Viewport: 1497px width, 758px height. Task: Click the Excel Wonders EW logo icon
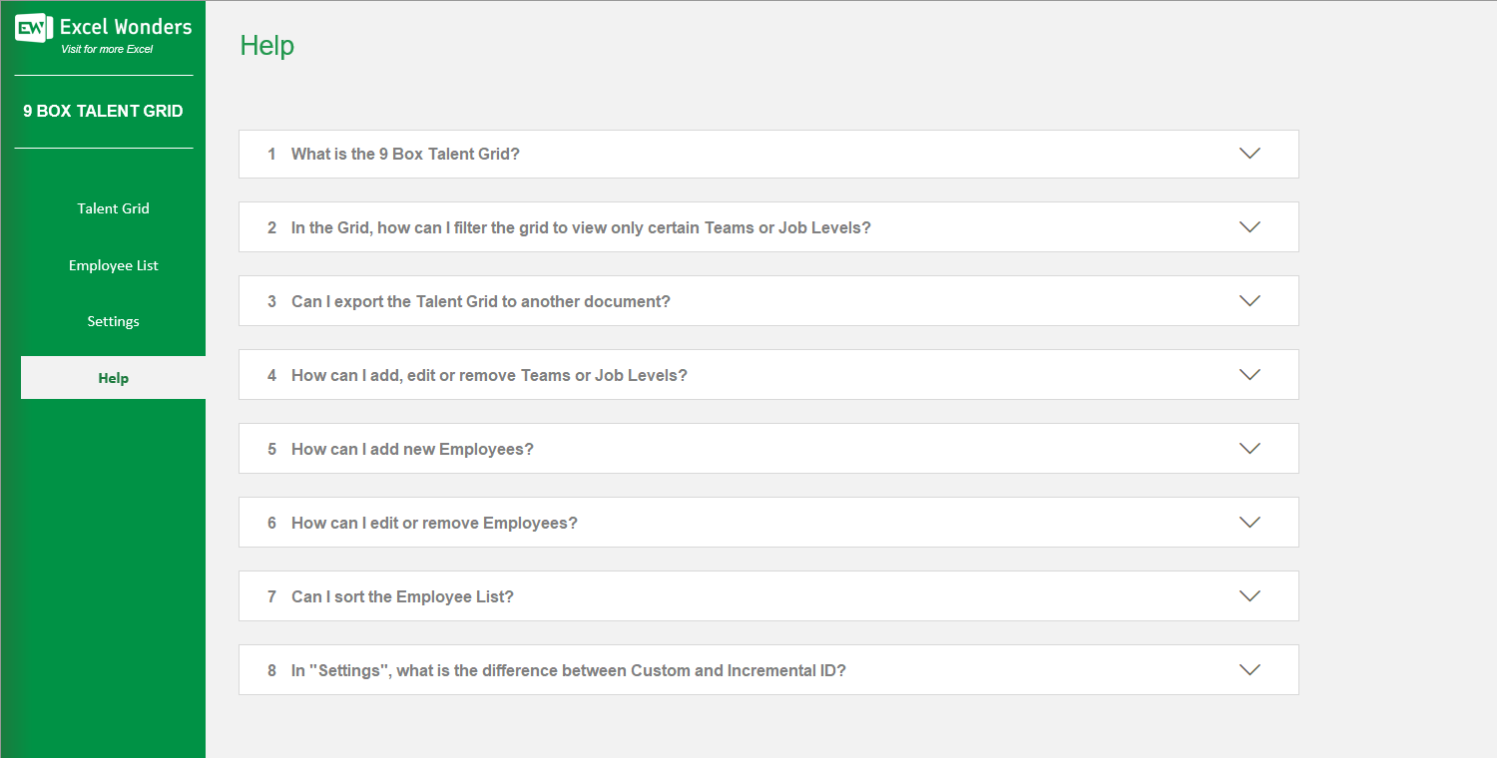point(33,28)
